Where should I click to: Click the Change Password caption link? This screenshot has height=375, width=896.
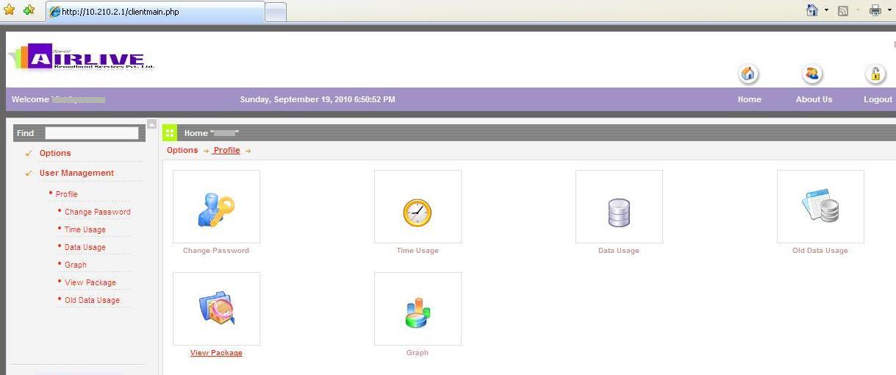pos(216,251)
